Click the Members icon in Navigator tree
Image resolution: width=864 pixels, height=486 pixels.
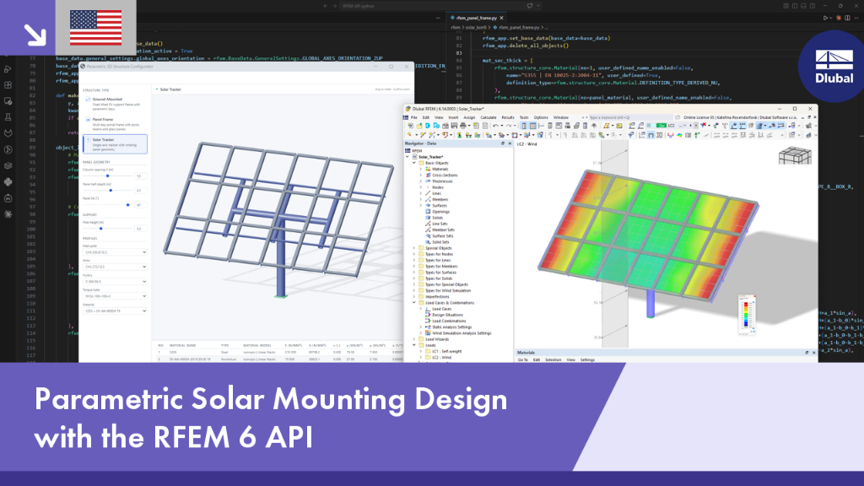click(x=428, y=199)
